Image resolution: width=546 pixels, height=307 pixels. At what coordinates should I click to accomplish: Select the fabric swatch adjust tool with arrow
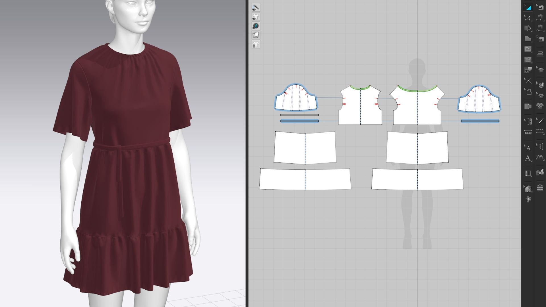pos(540,84)
